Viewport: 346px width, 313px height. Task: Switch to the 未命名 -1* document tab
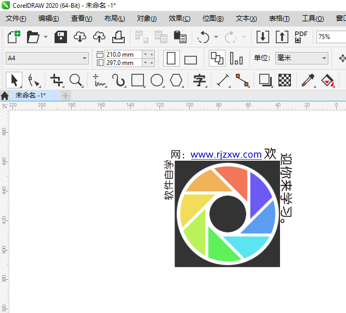[35, 96]
